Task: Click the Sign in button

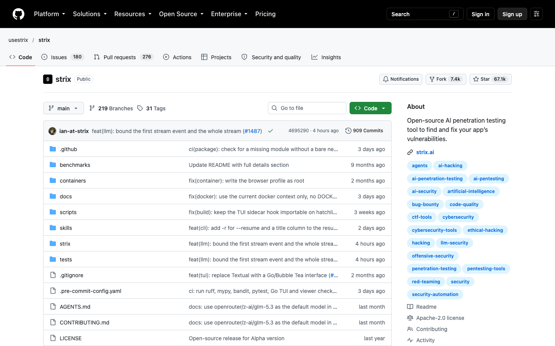Action: coord(480,14)
